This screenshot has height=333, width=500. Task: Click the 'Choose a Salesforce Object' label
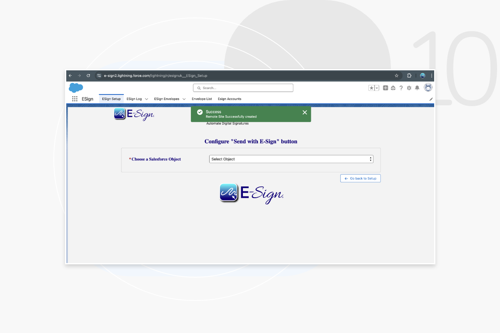tap(156, 159)
